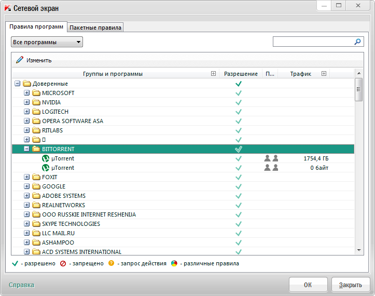
Task: Click the permission checkmark for BITTORRENT
Action: pos(239,149)
